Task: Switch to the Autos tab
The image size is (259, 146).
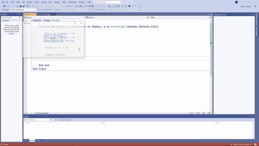Action: point(26,141)
